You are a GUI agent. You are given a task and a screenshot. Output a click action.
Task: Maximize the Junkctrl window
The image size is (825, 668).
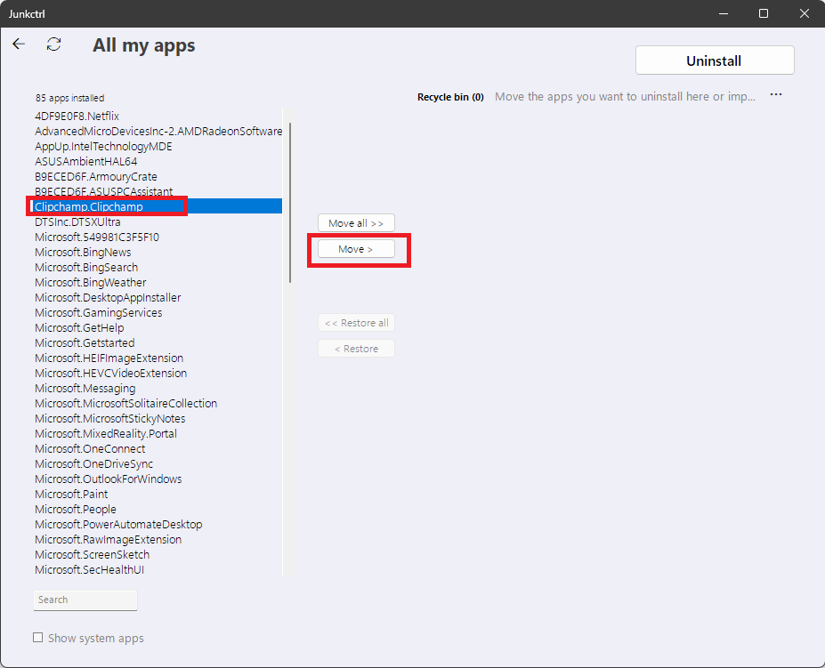tap(764, 13)
